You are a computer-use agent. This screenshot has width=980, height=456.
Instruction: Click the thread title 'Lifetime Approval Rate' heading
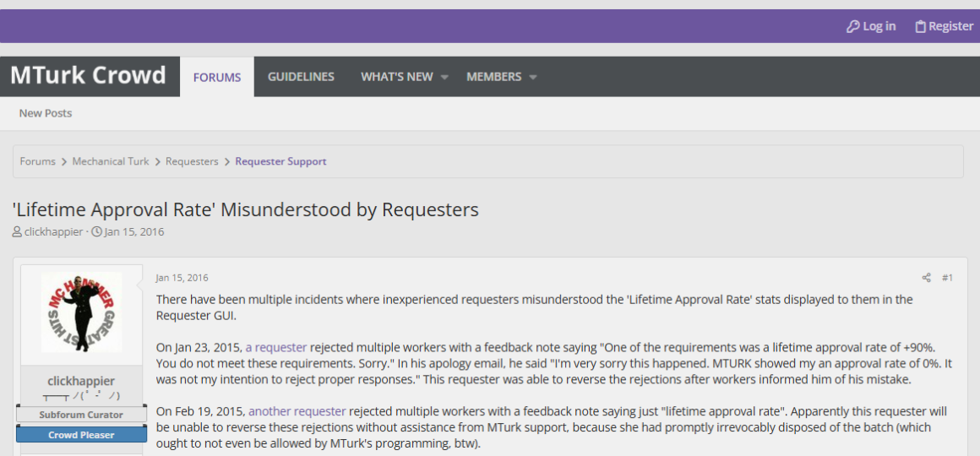point(246,210)
